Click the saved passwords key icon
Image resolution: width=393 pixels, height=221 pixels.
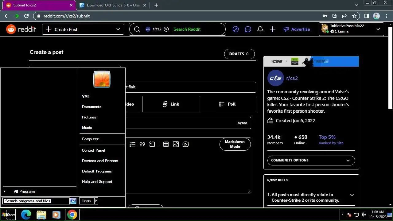click(325, 16)
